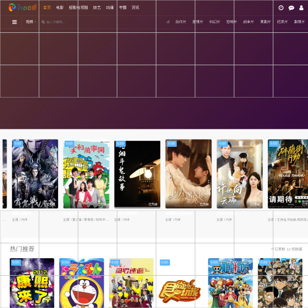Screen dimensions: 308x308
Task: Open the messages speech-bubble icon
Action: pyautogui.click(x=291, y=8)
